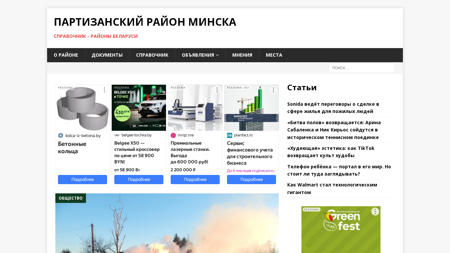Open the Телефон ребёнка article
This screenshot has height=253, width=450.
click(x=339, y=170)
